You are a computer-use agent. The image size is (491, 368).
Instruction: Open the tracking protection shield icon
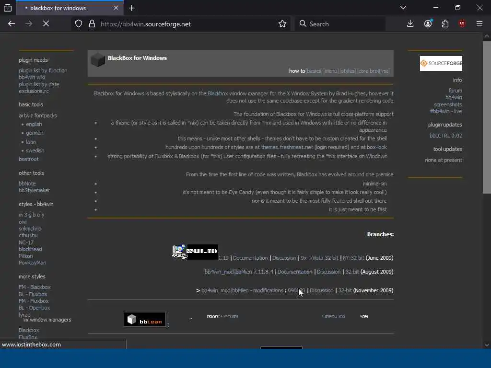79,24
